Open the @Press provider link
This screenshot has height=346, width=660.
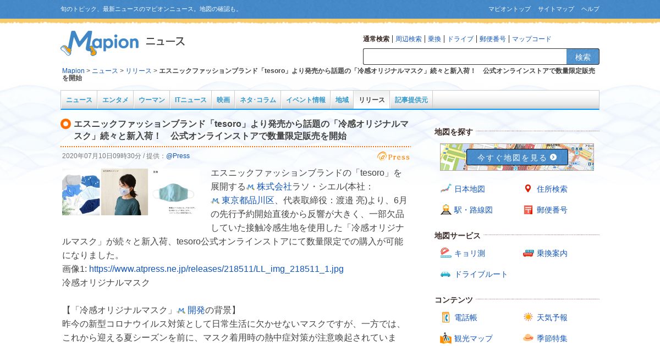click(x=178, y=156)
